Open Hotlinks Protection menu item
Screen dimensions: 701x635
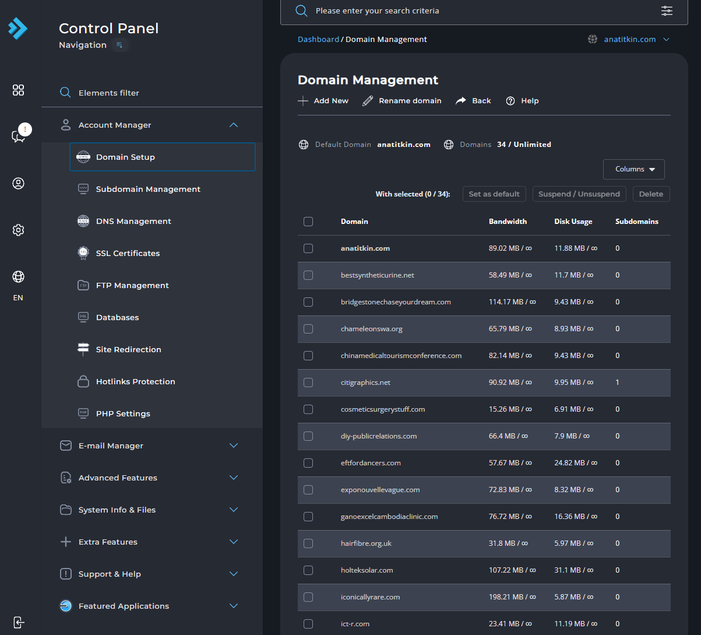pos(163,381)
